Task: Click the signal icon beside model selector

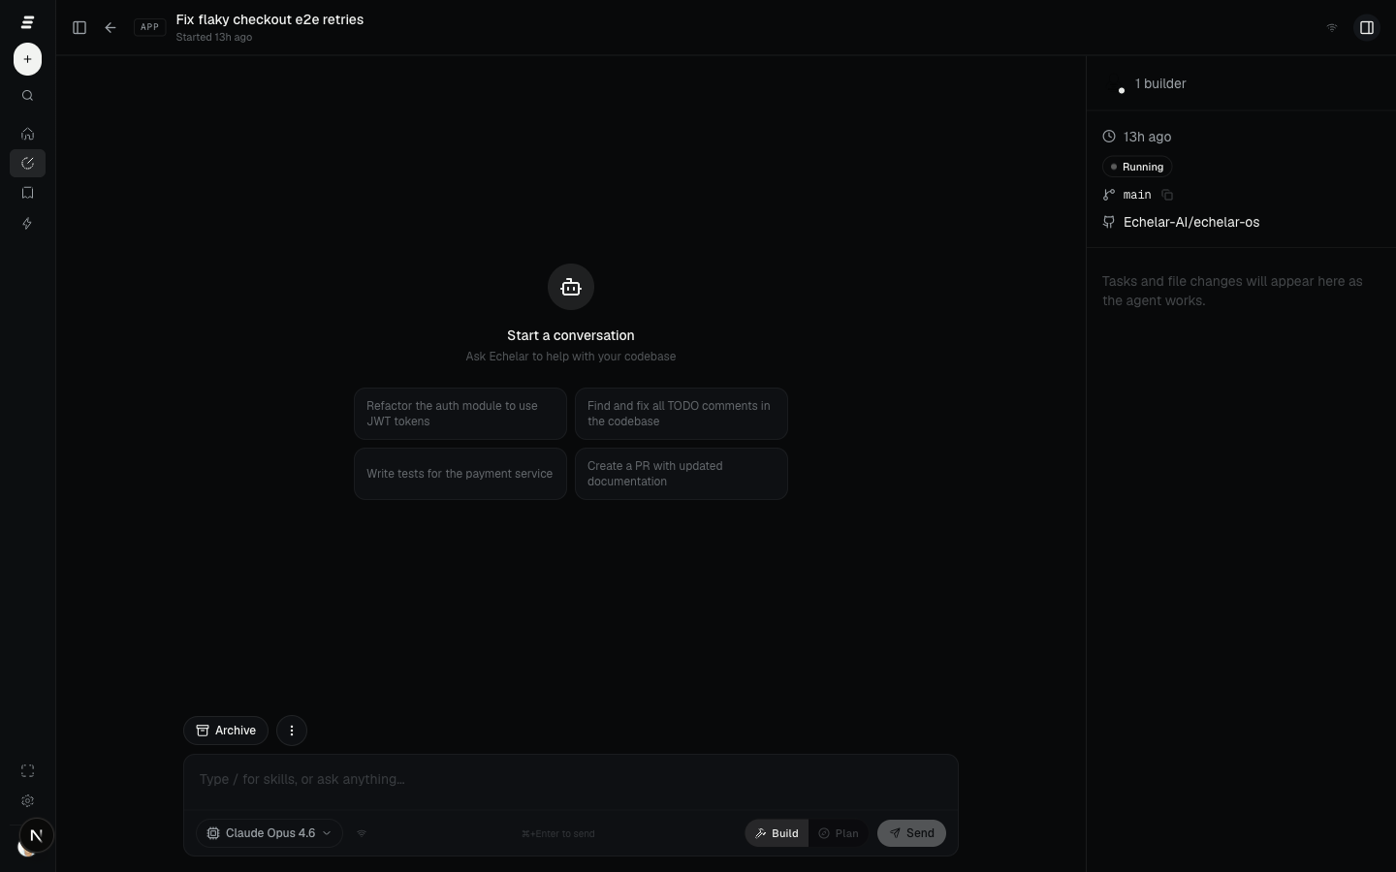Action: [x=362, y=833]
